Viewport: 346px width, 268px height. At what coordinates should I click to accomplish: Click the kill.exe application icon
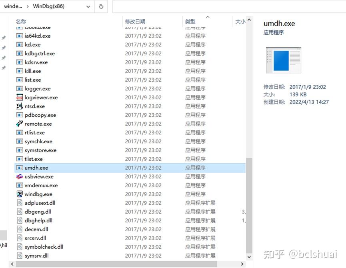coord(20,71)
